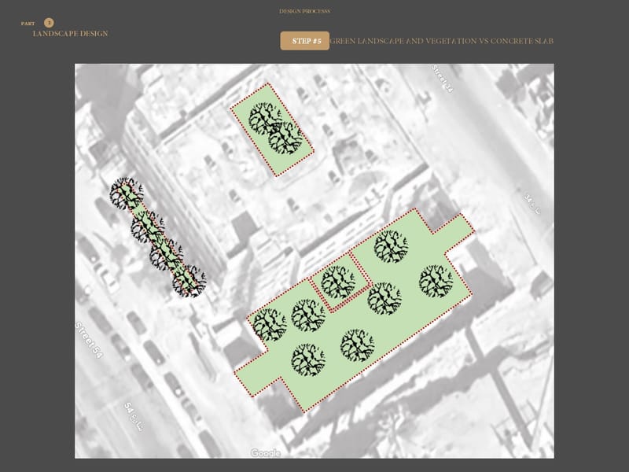Click the Green Landscape and Vegetation subtitle
The width and height of the screenshot is (629, 472).
click(442, 41)
